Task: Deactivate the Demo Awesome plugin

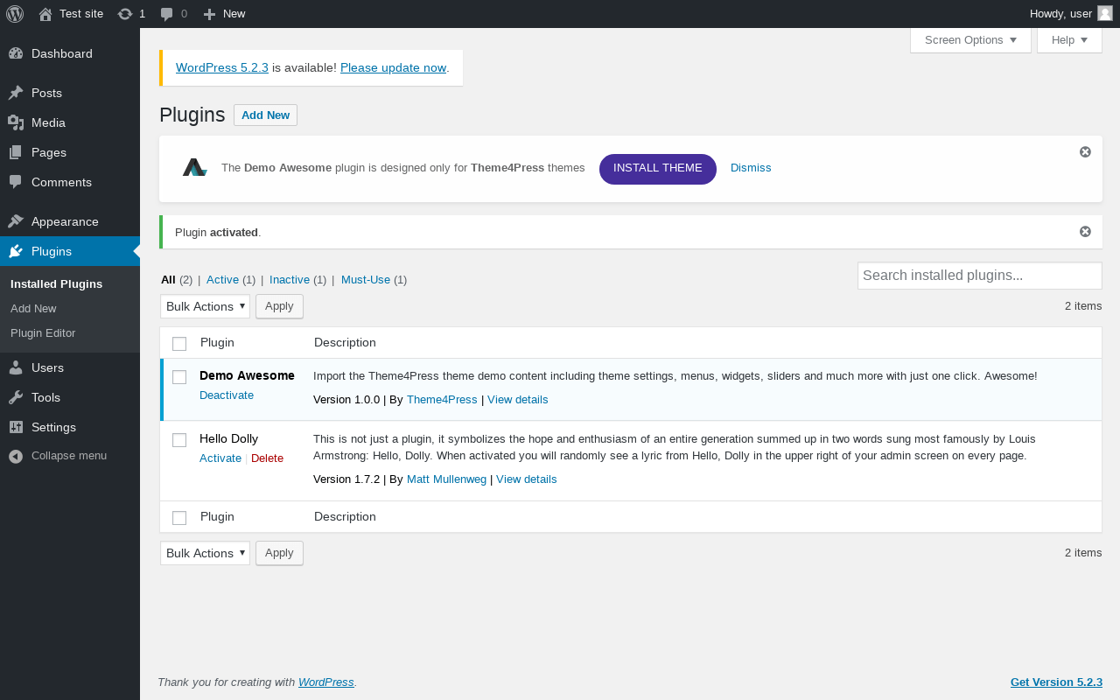Action: coord(227,395)
